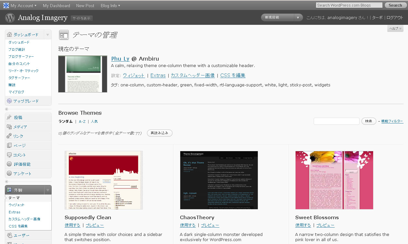Click the アンケート sidebar icon

9,173
